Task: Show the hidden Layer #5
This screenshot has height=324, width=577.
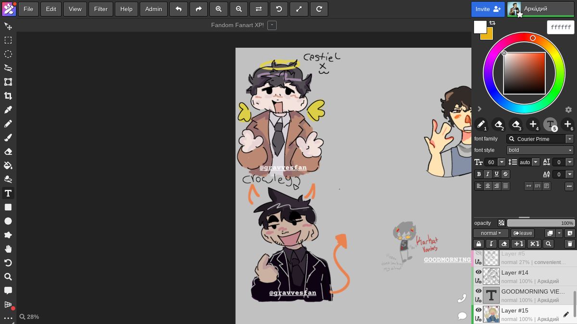Action: 478,253
